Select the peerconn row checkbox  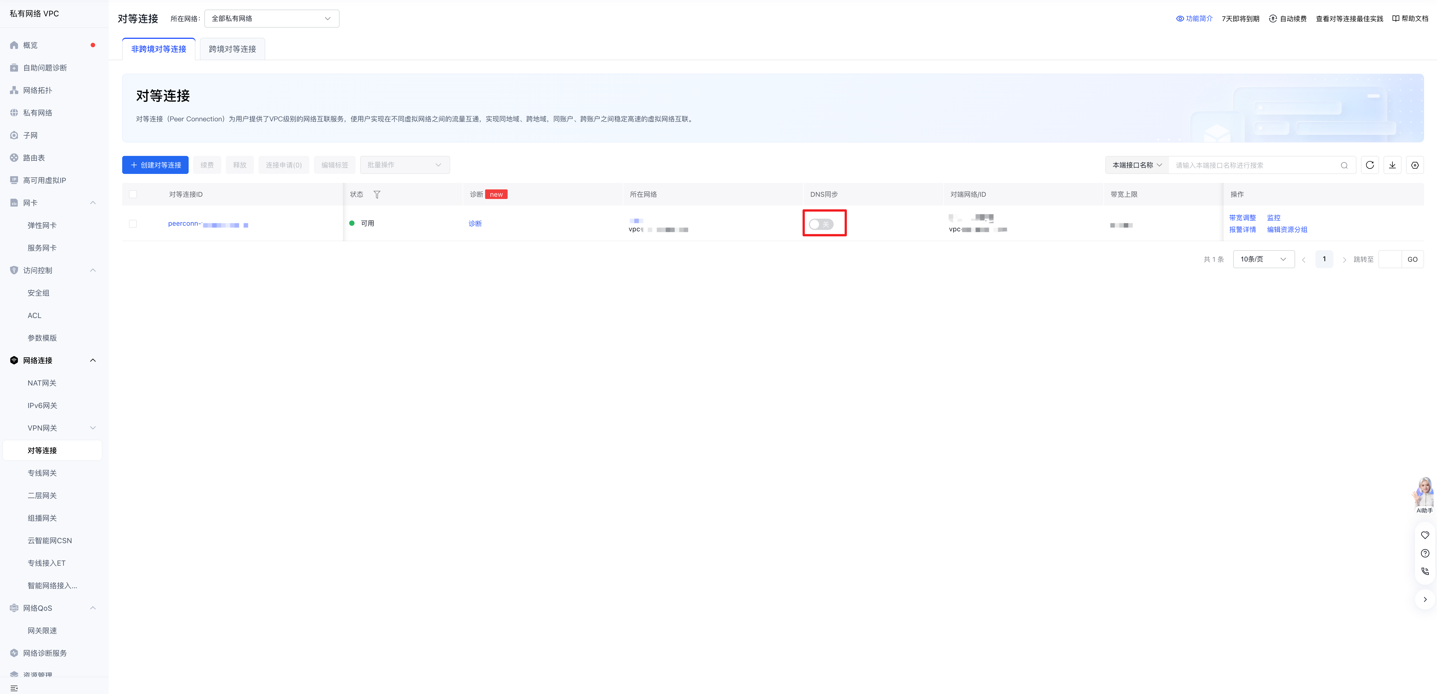[133, 223]
